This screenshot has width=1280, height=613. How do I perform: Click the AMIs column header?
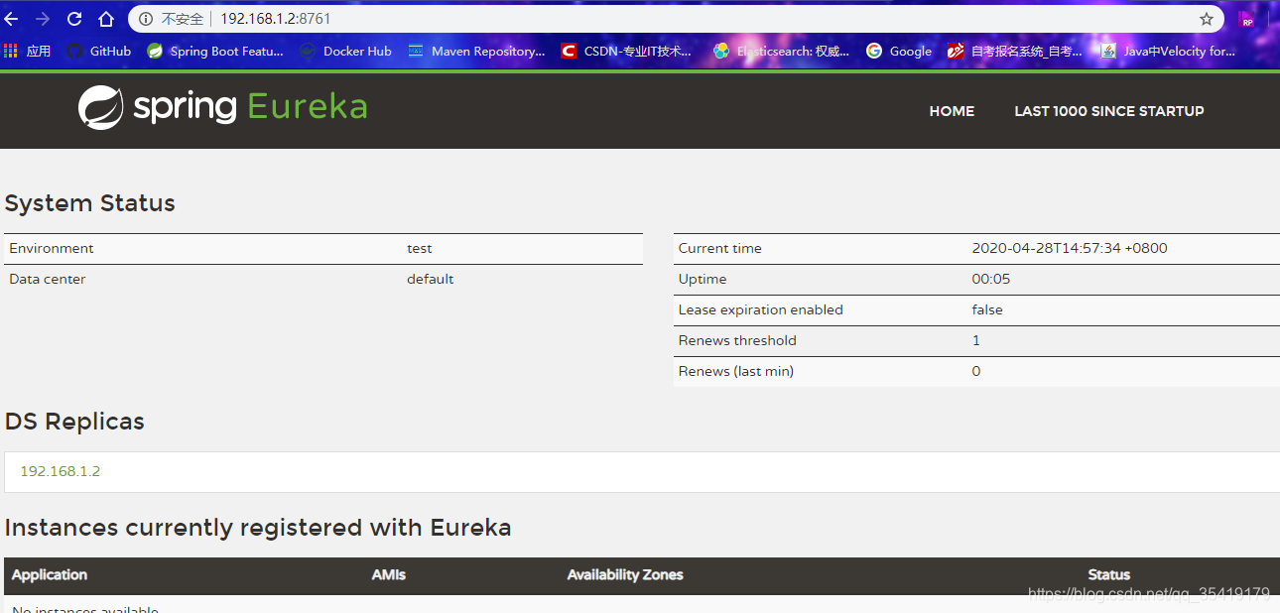tap(389, 574)
